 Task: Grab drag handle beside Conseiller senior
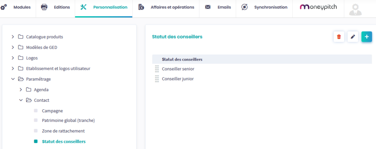[157, 69]
